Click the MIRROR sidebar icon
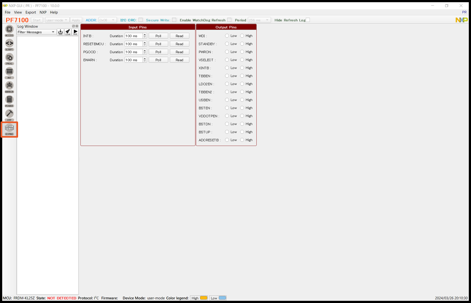This screenshot has height=303, width=471. (9, 87)
